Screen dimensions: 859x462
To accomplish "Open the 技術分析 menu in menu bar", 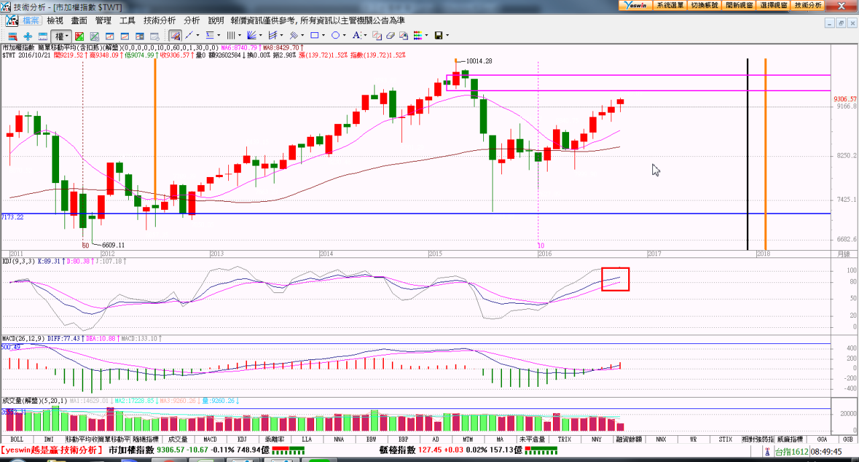I will (160, 21).
